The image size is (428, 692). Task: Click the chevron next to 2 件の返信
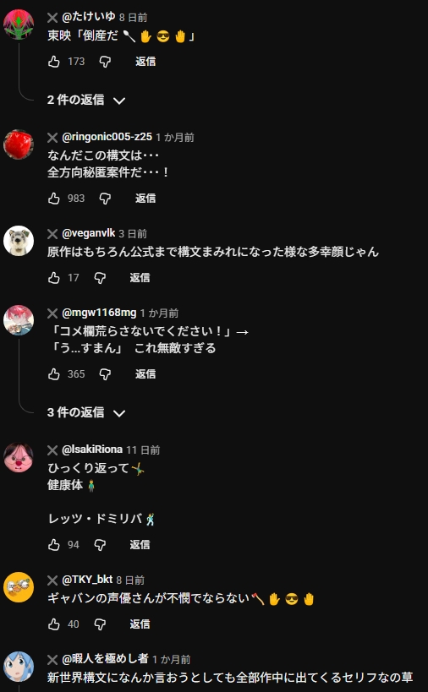pyautogui.click(x=119, y=101)
